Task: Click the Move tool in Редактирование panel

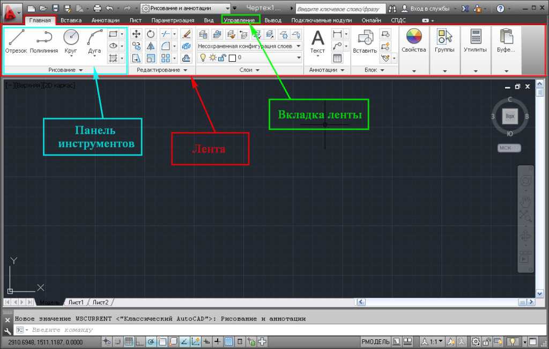Action: tap(137, 34)
